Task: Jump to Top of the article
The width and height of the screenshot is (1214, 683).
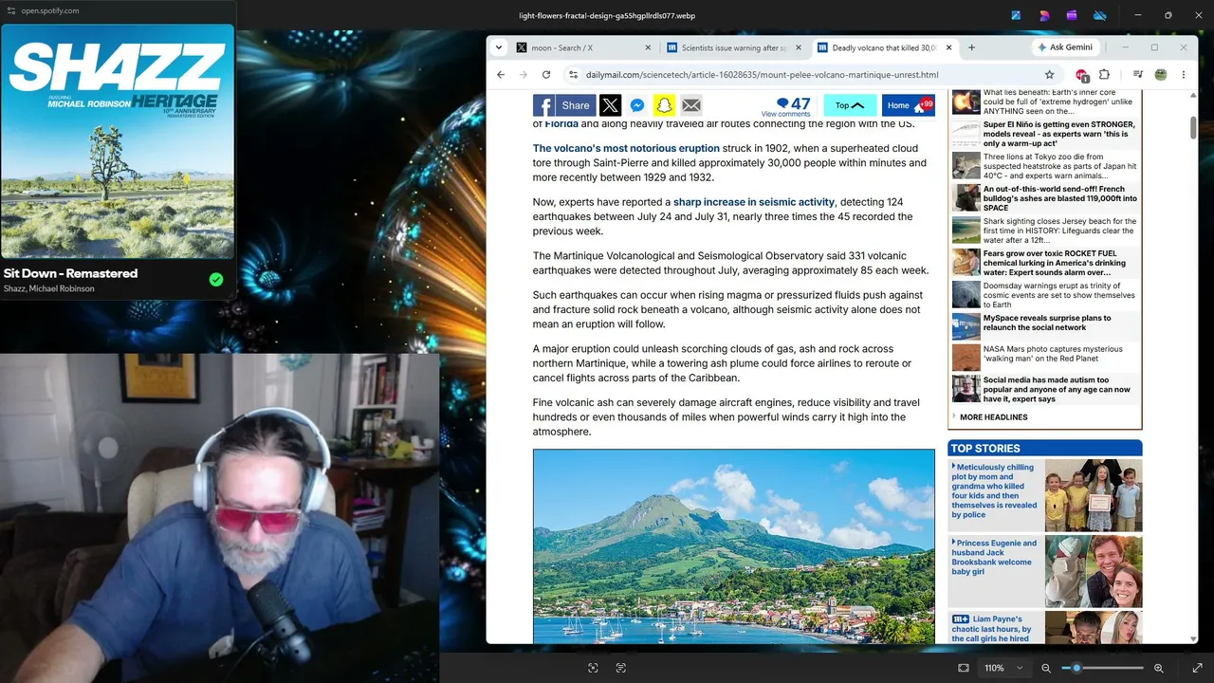Action: (850, 105)
